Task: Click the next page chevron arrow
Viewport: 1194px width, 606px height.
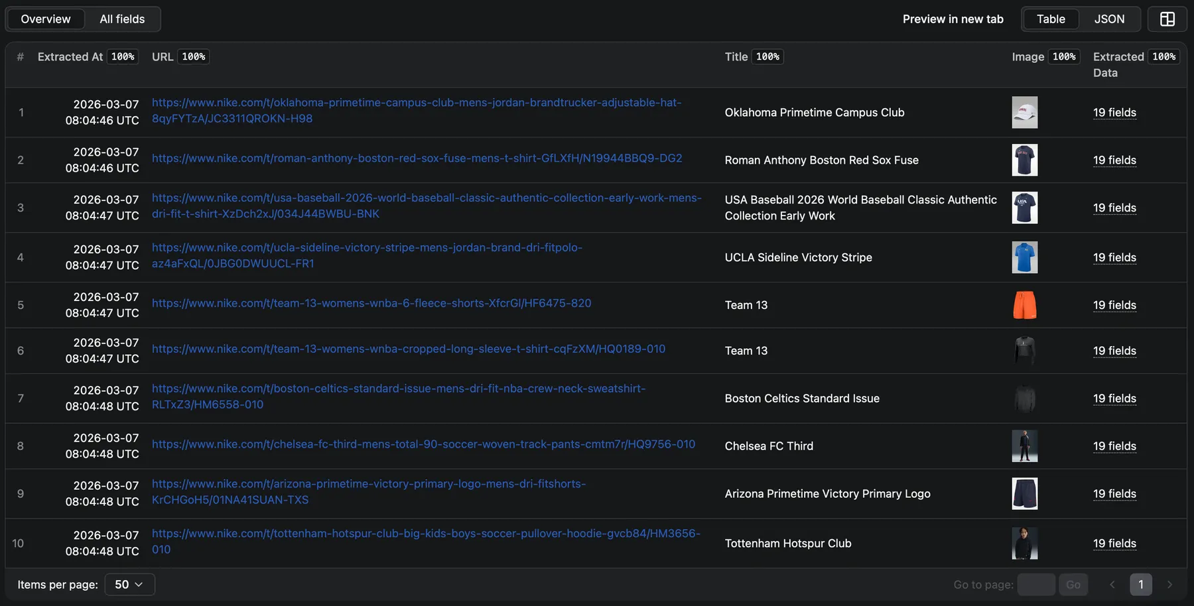Action: (1169, 584)
